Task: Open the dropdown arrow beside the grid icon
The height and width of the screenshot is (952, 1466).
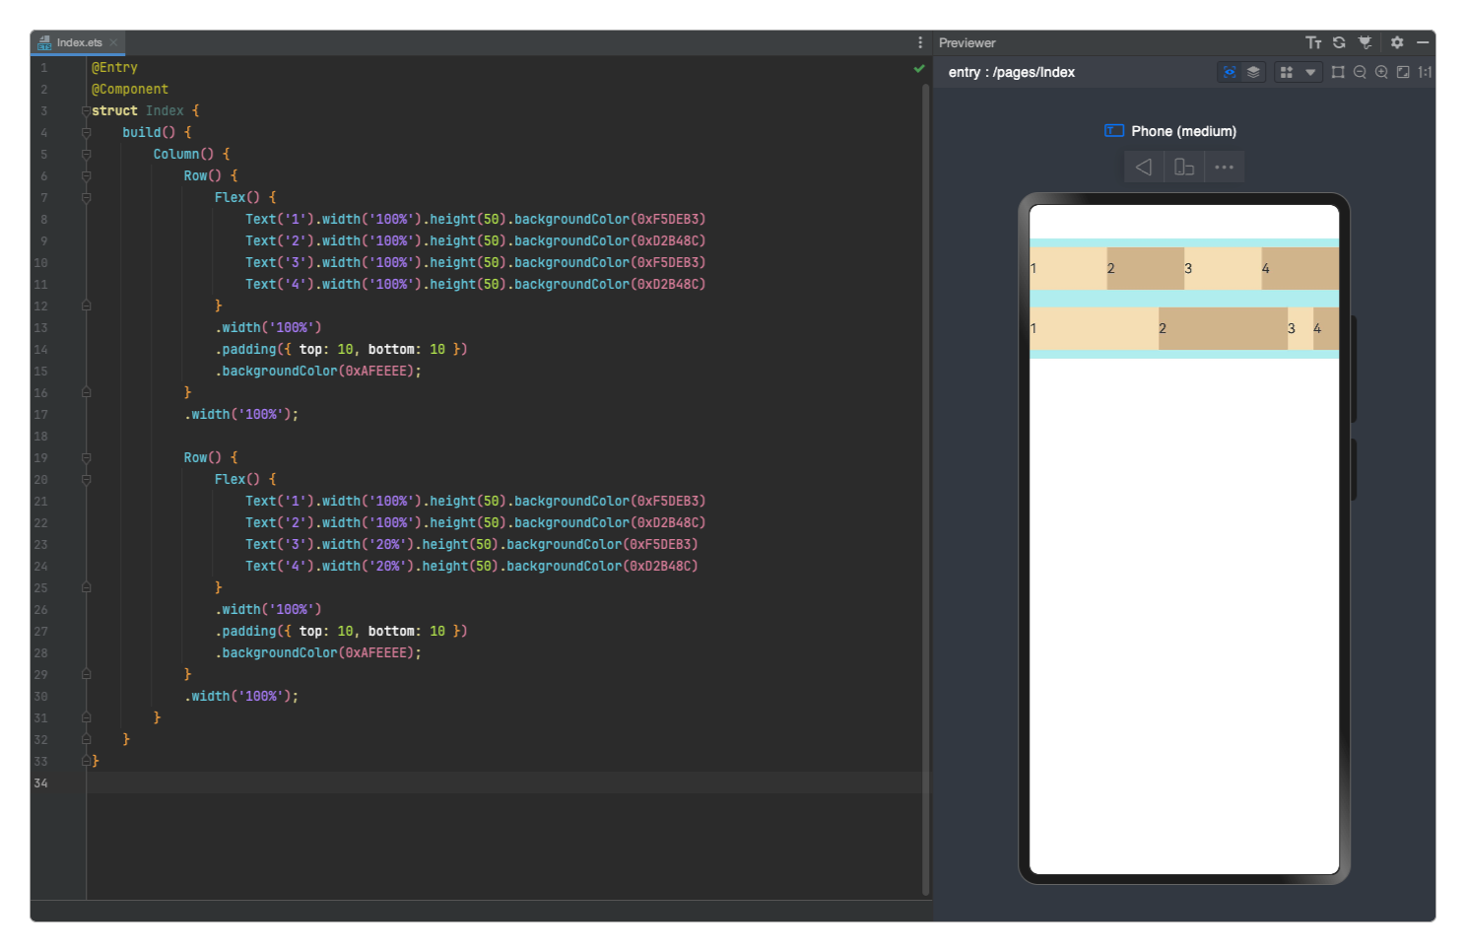Action: point(1310,72)
